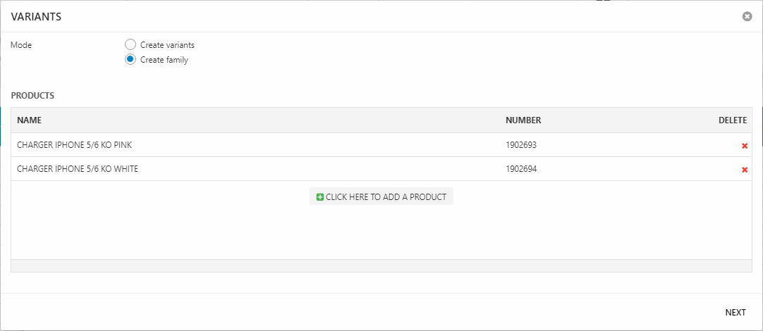Select the CHARGER IPHONE 5/6 KO WHITE name cell

tap(78, 169)
